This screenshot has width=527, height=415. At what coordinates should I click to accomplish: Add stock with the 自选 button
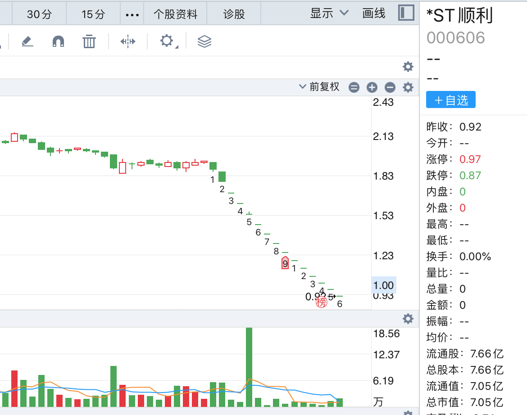pos(450,100)
